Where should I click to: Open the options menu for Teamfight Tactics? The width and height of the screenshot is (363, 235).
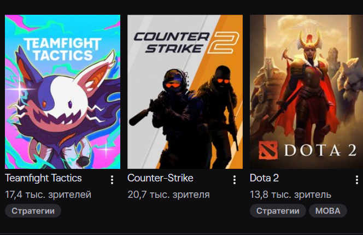pos(112,180)
